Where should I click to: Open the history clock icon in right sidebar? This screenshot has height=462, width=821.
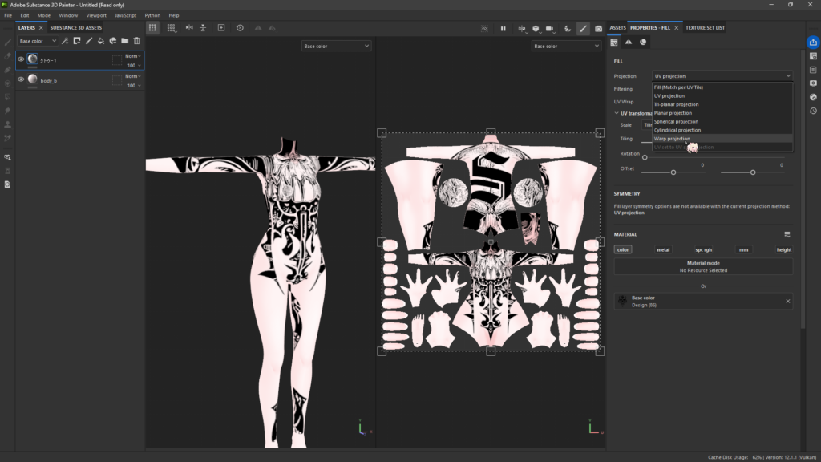click(813, 111)
